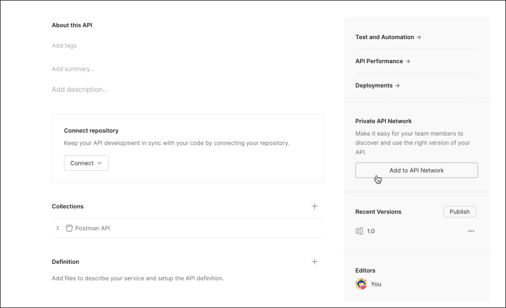Publish the API version
506x308 pixels.
[459, 212]
